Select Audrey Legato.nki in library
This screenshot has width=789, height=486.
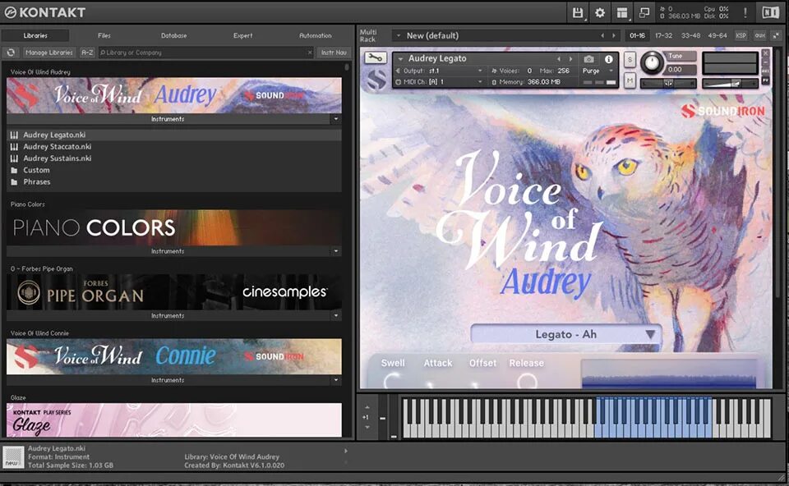tap(174, 135)
